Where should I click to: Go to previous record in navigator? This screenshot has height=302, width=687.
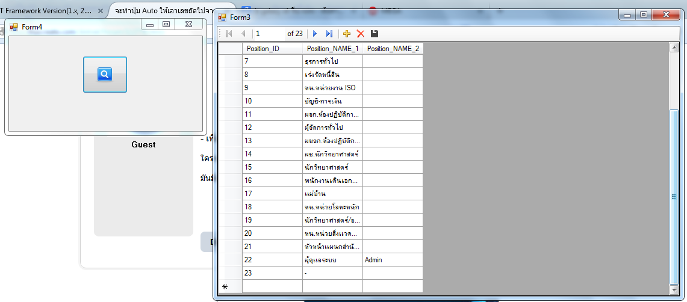coord(244,34)
